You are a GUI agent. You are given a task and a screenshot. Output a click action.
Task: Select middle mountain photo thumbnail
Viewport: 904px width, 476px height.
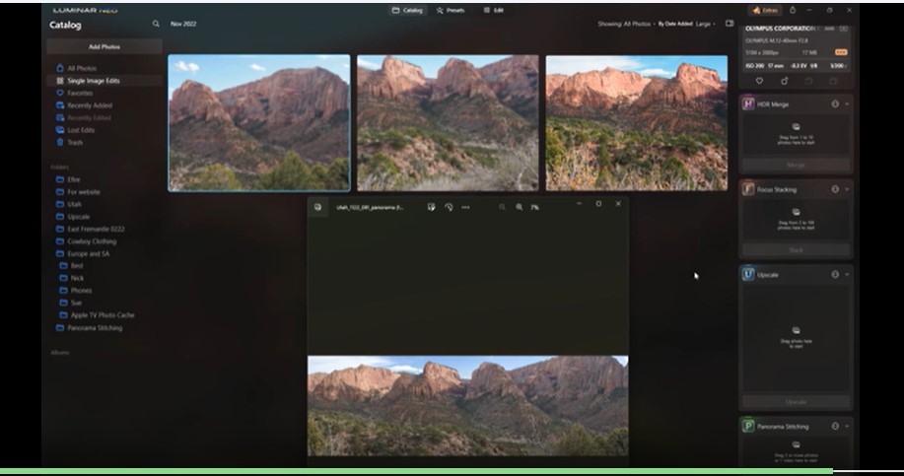coord(448,123)
